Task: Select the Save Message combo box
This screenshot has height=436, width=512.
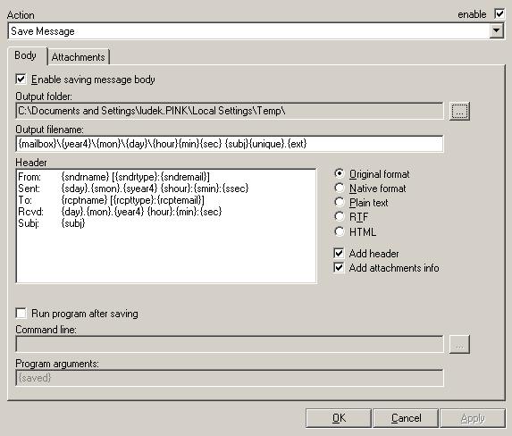Action: (x=256, y=31)
